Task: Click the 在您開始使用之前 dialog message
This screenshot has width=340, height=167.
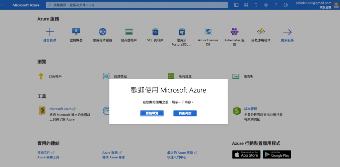Action: tap(168, 102)
